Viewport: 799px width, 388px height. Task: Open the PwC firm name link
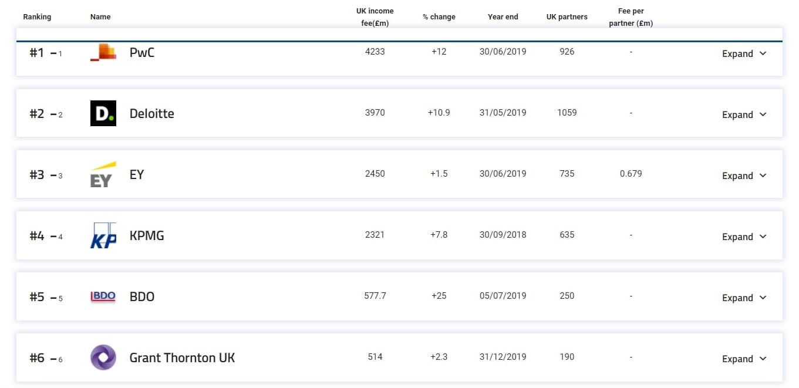(142, 52)
